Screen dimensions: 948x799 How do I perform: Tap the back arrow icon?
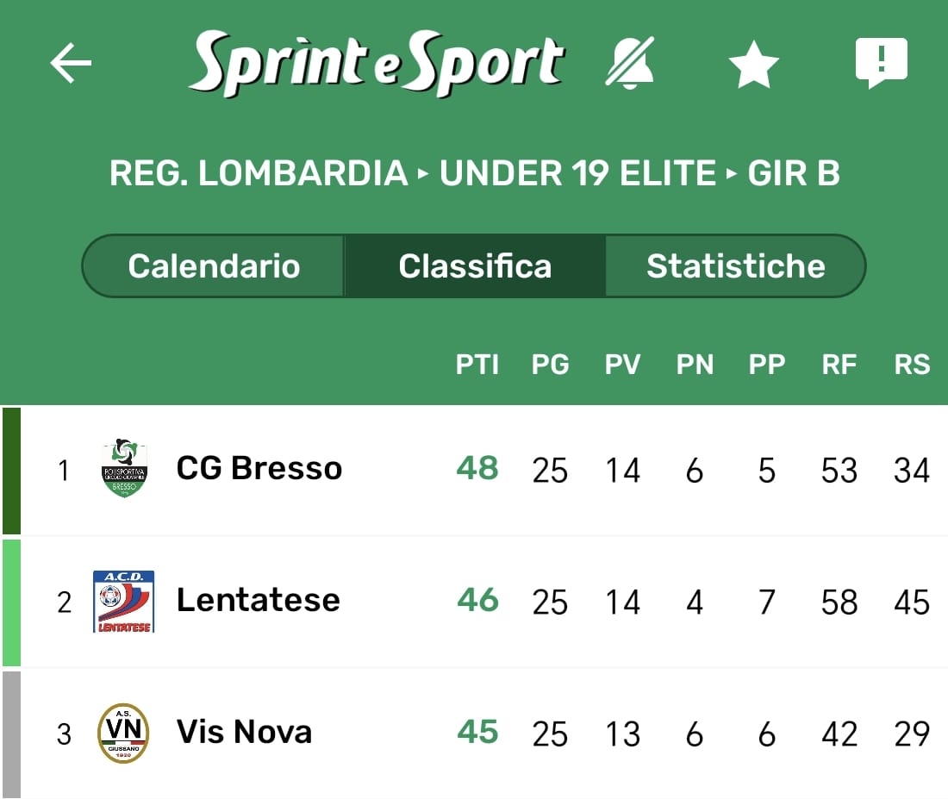pos(71,64)
